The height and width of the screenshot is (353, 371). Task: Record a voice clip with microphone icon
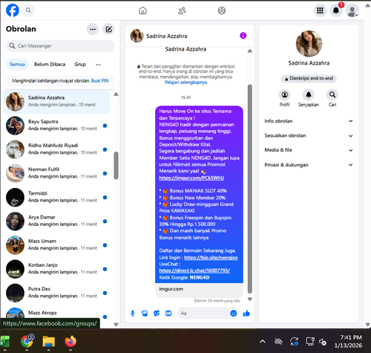tap(133, 314)
